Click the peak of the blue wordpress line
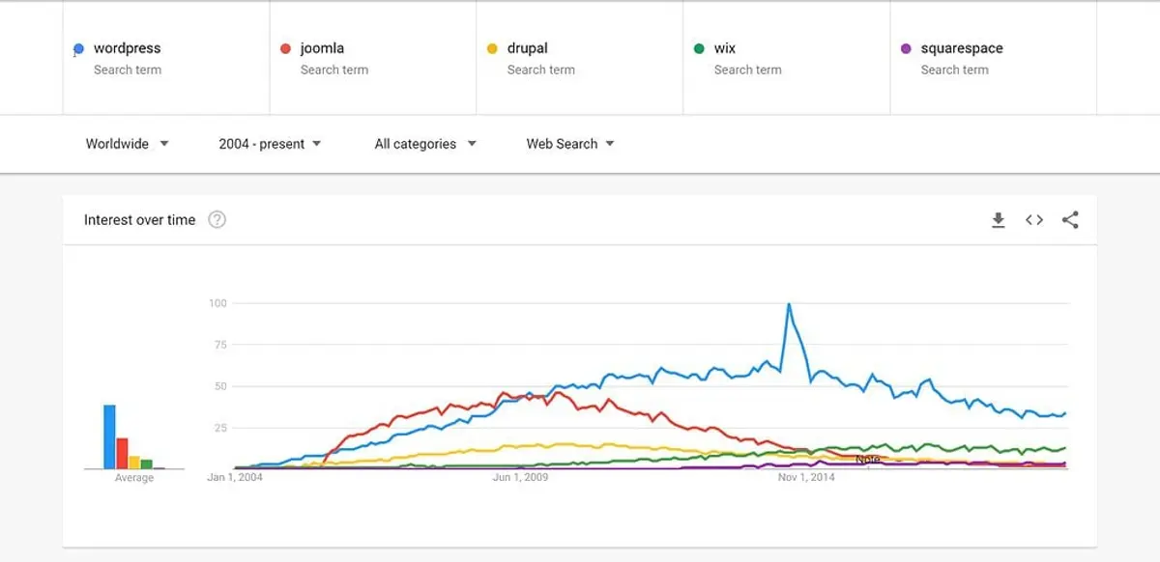The height and width of the screenshot is (562, 1160). pyautogui.click(x=790, y=303)
